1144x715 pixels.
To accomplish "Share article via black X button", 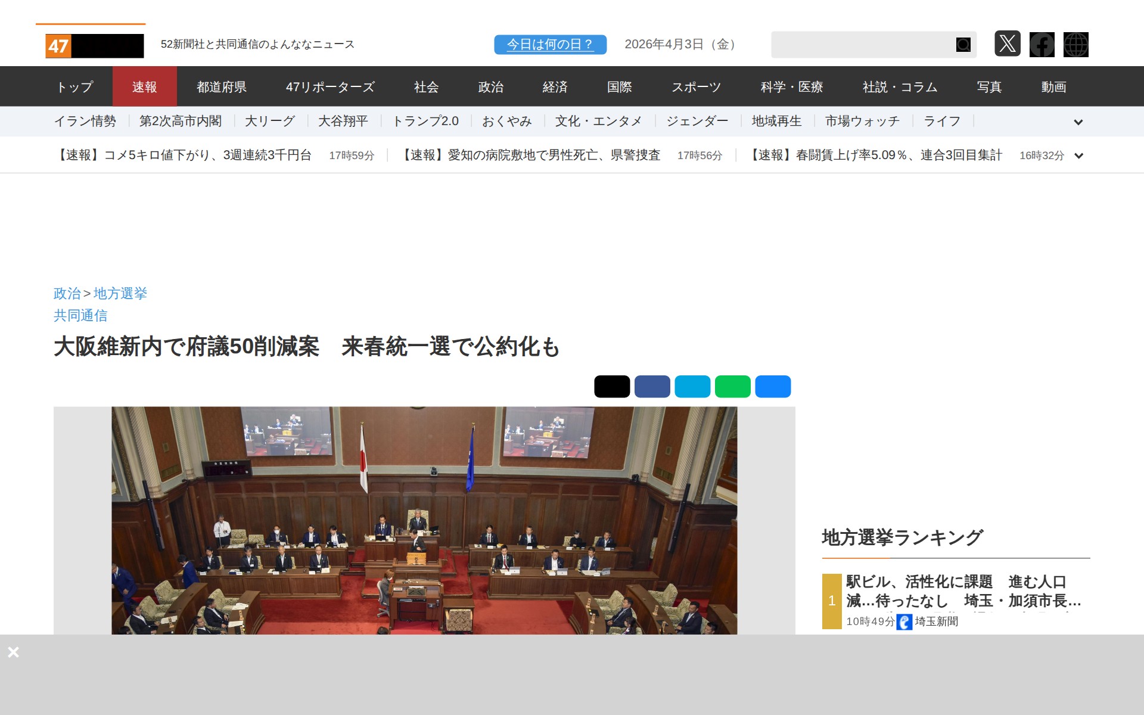I will point(611,387).
